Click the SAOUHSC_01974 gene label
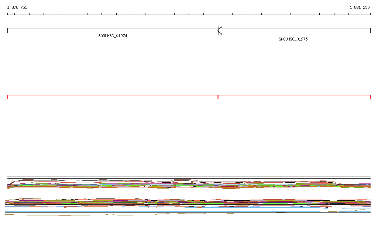Image resolution: width=378 pixels, height=225 pixels. click(x=113, y=36)
